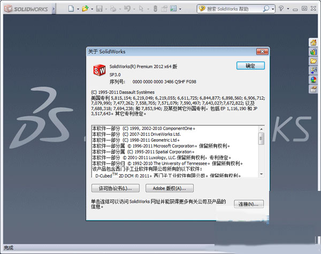The image size is (321, 254).
Task: Click the yellow help question-mark in search box
Action: coord(202,9)
